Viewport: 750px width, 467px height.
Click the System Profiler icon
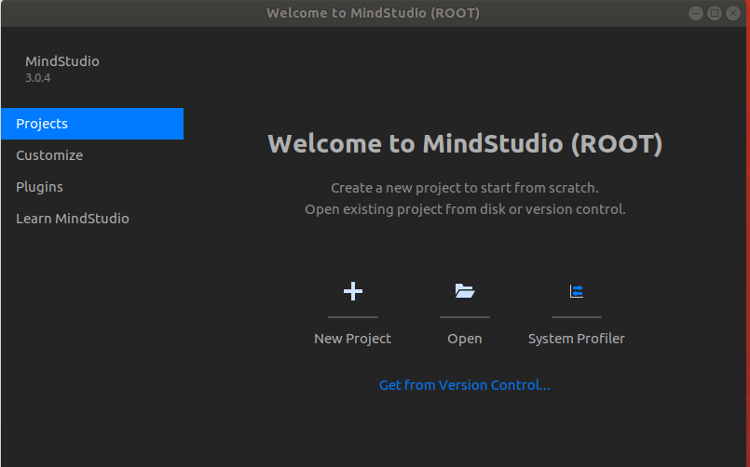tap(577, 291)
